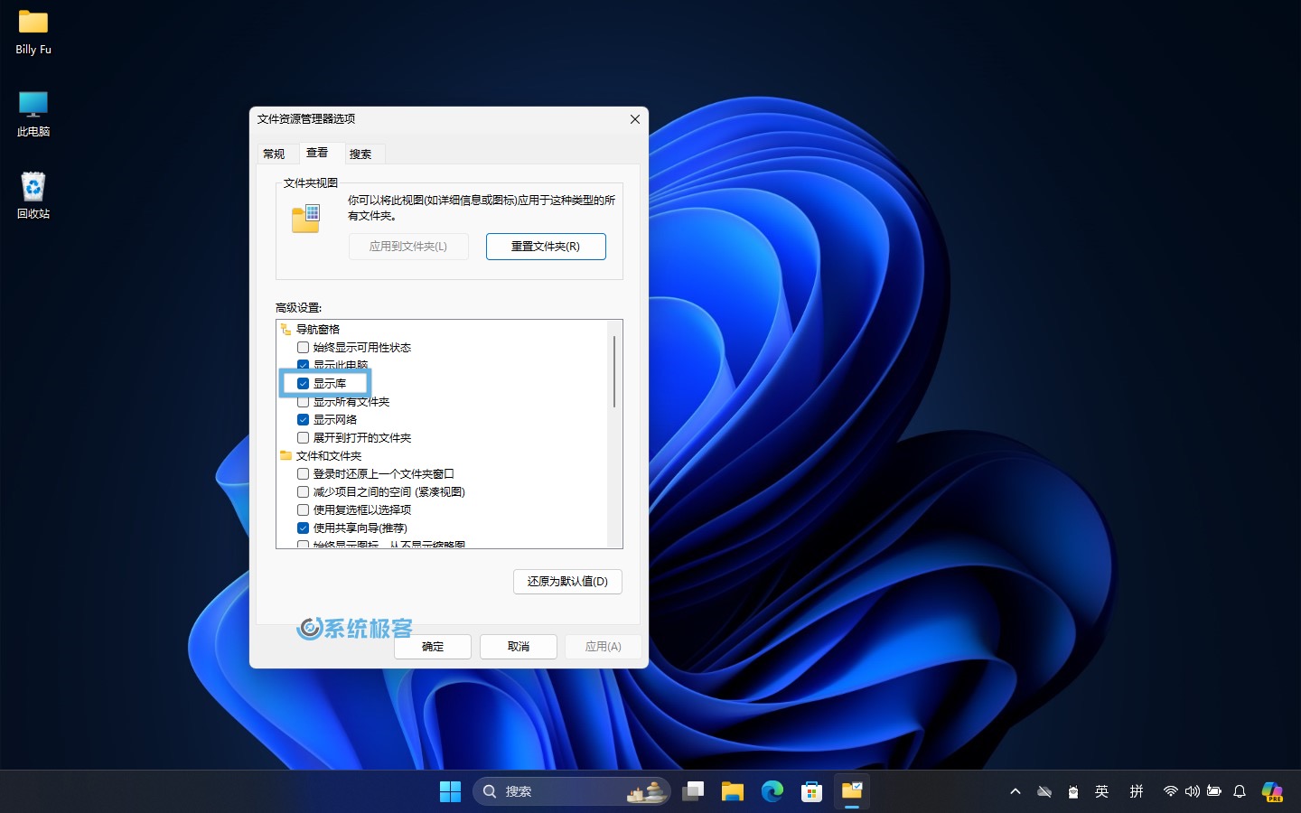Confirm with the 确定 button
Screen dimensions: 1301x813
(433, 647)
